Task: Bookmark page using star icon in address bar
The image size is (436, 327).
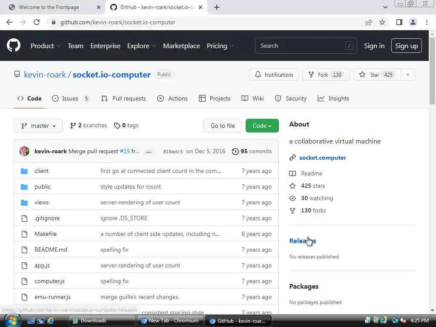Action: click(382, 22)
